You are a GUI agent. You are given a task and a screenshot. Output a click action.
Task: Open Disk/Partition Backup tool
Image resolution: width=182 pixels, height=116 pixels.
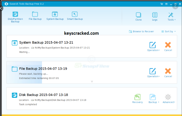[x=15, y=17]
